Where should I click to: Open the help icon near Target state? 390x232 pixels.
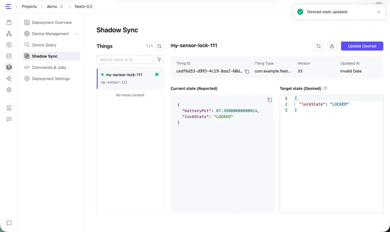(325, 88)
